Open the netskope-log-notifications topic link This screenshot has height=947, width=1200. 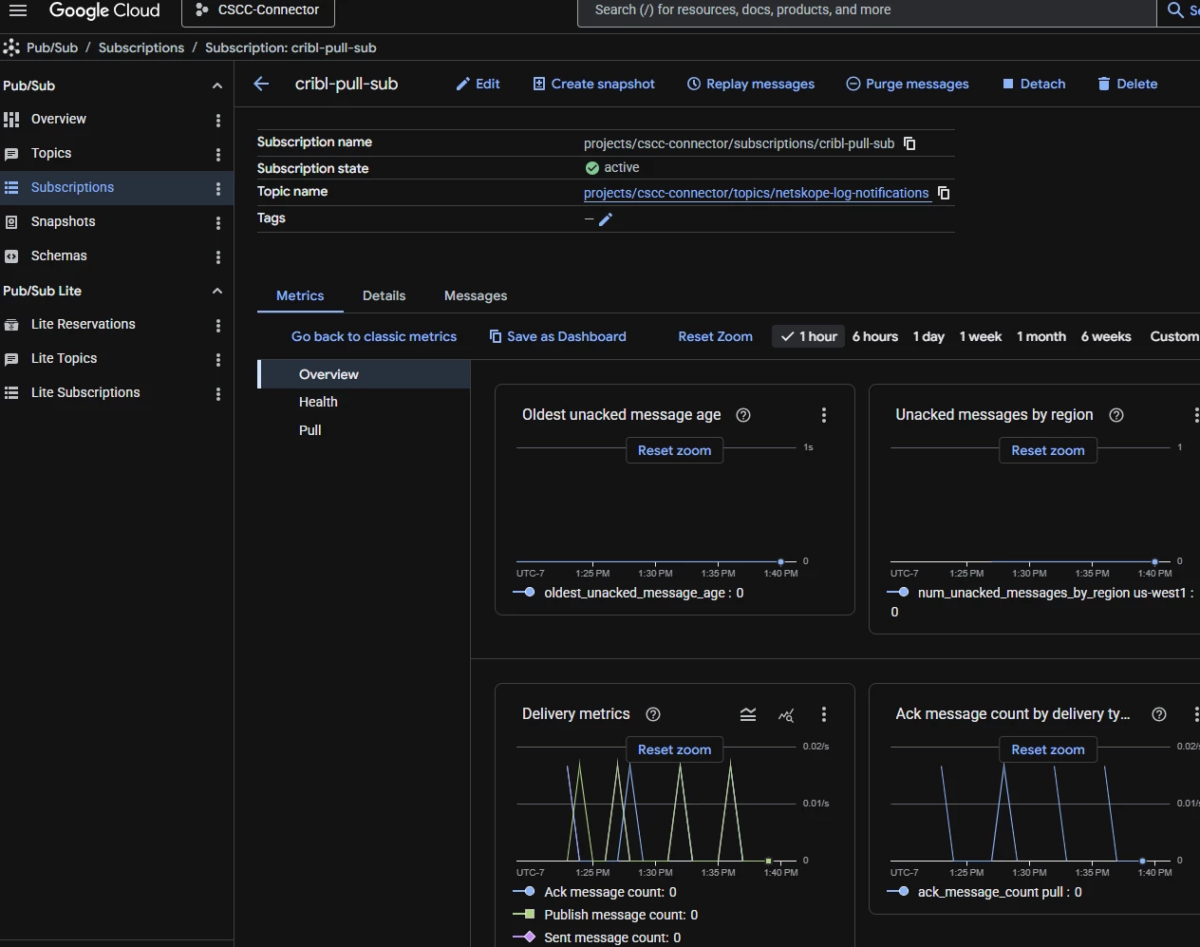756,193
